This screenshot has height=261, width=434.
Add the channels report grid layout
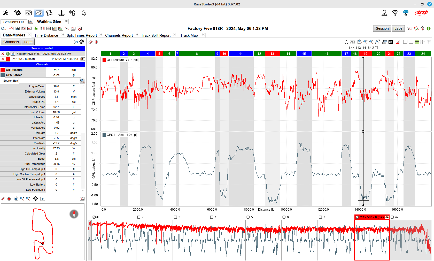pos(55,28)
